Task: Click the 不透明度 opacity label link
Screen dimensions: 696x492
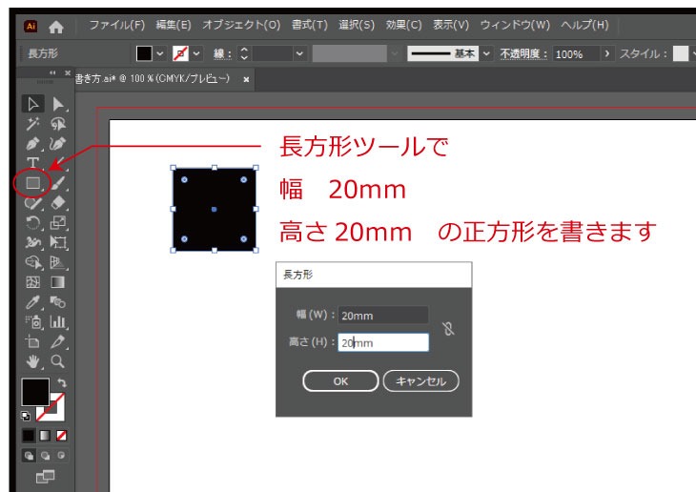Action: 523,53
